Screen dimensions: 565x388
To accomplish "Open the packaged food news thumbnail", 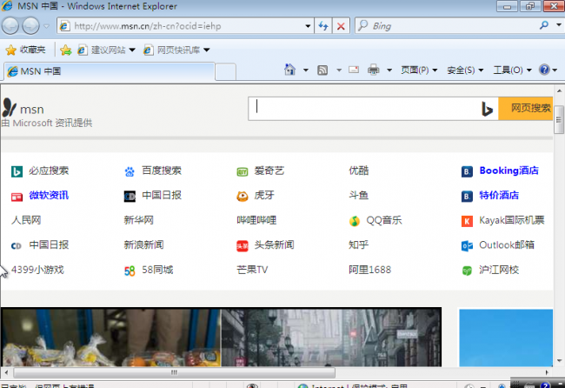I will point(110,338).
